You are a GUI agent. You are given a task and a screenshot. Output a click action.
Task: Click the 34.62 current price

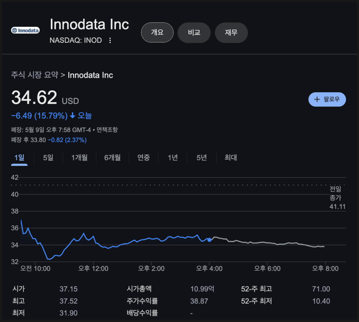(x=34, y=97)
